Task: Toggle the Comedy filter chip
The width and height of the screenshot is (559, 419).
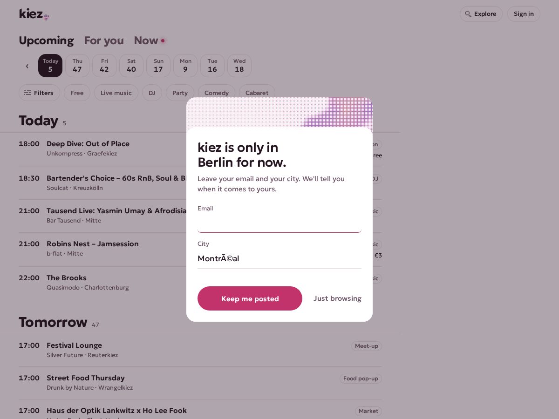Action: [217, 93]
